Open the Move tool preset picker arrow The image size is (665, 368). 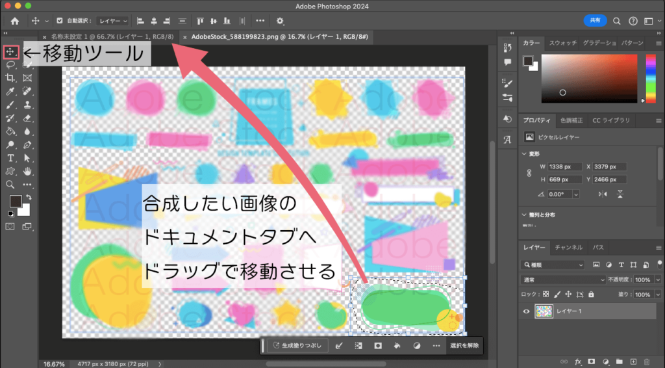[47, 21]
